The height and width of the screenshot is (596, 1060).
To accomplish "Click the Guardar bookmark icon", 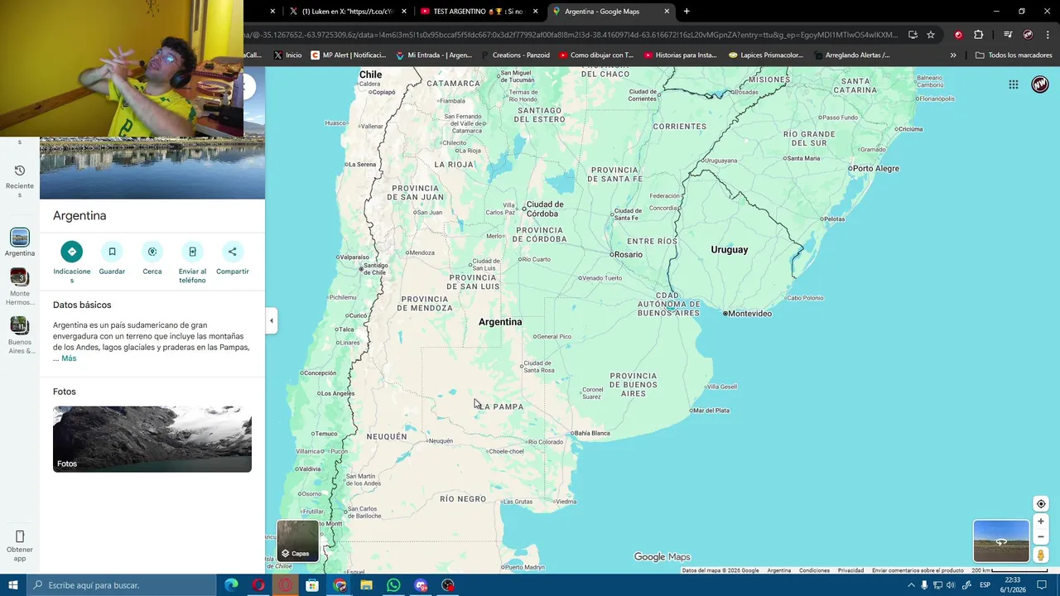I will click(x=112, y=252).
